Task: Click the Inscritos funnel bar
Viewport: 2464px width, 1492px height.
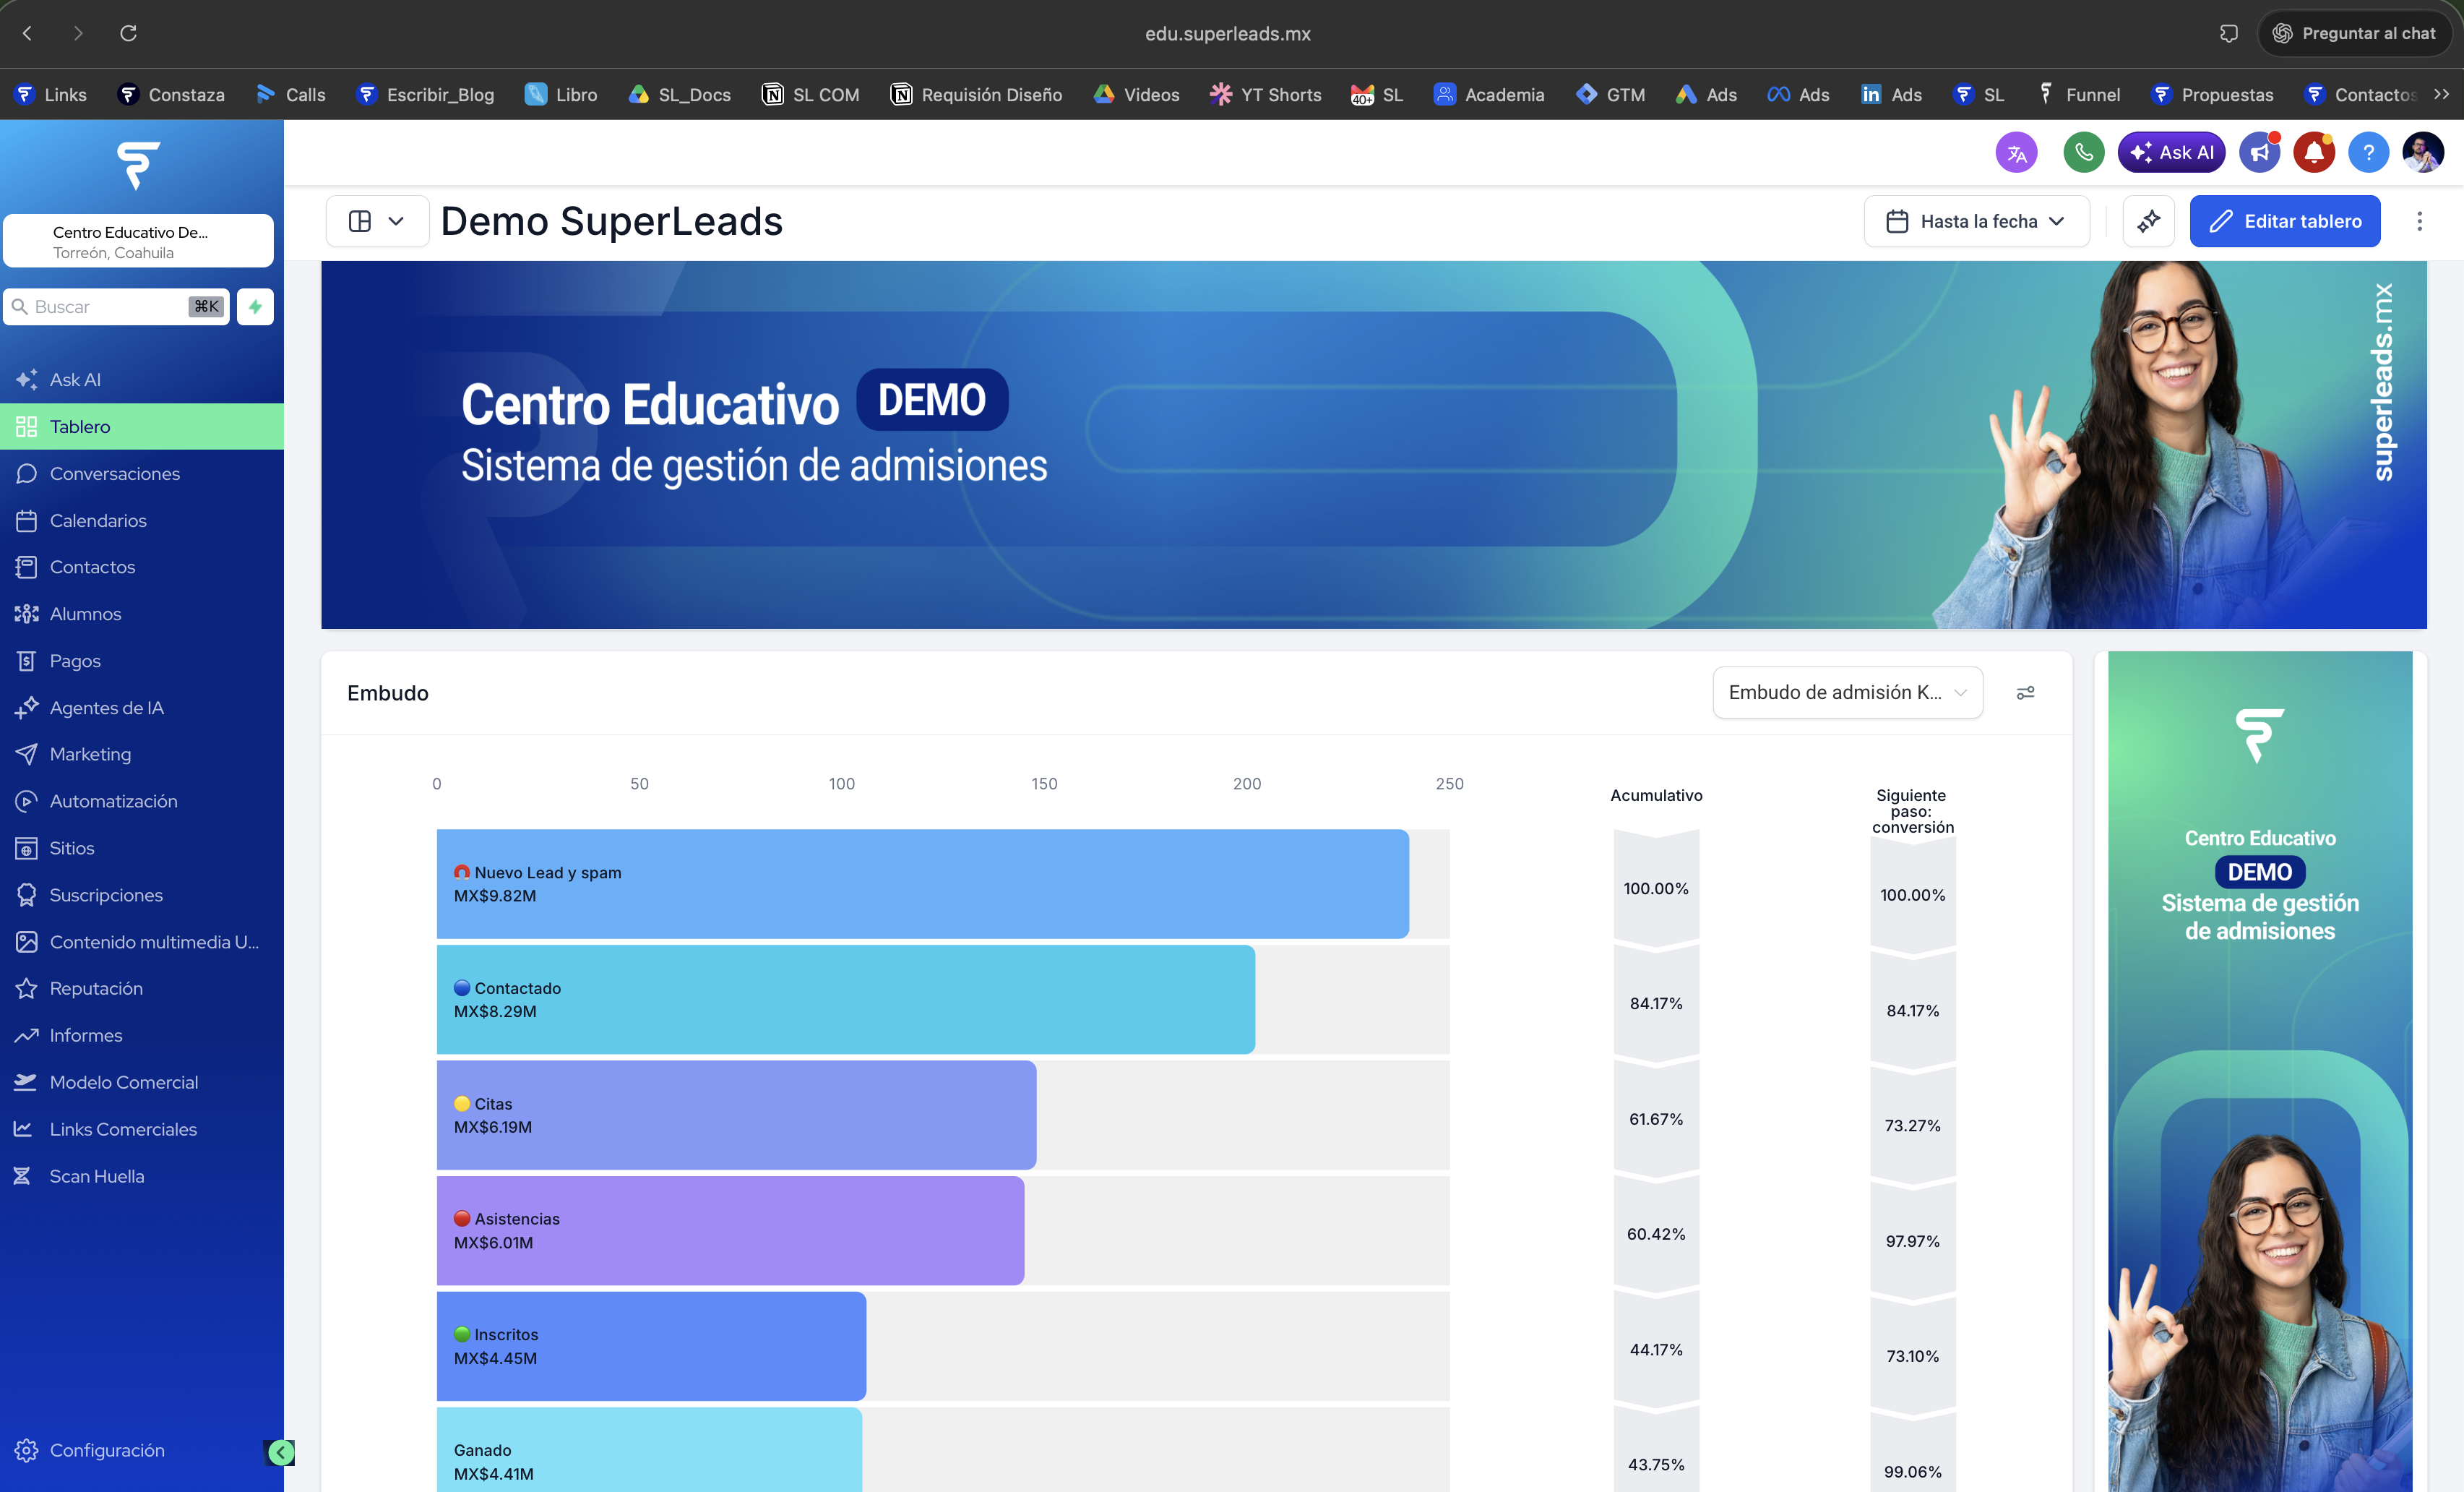Action: point(651,1346)
